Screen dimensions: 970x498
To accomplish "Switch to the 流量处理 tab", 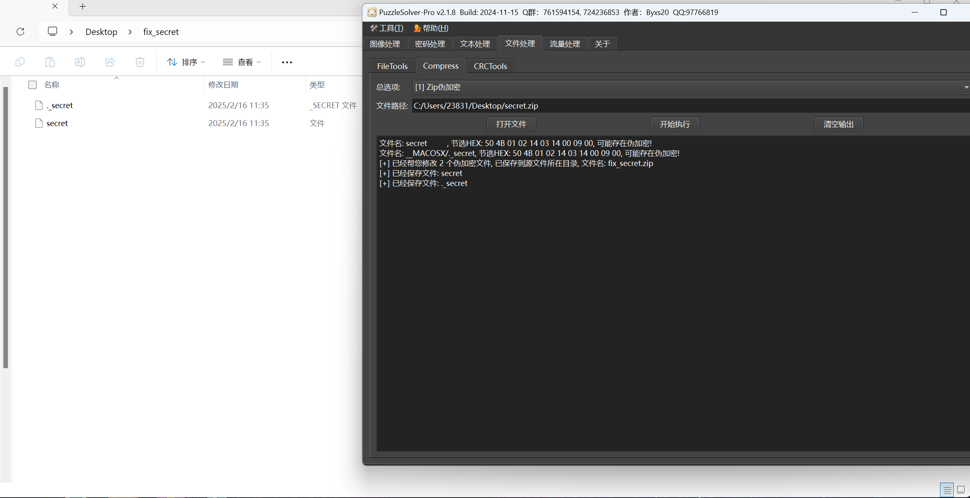I will (565, 44).
